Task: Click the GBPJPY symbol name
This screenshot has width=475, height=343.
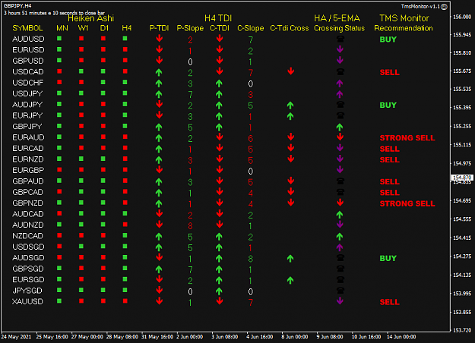Action: point(27,127)
